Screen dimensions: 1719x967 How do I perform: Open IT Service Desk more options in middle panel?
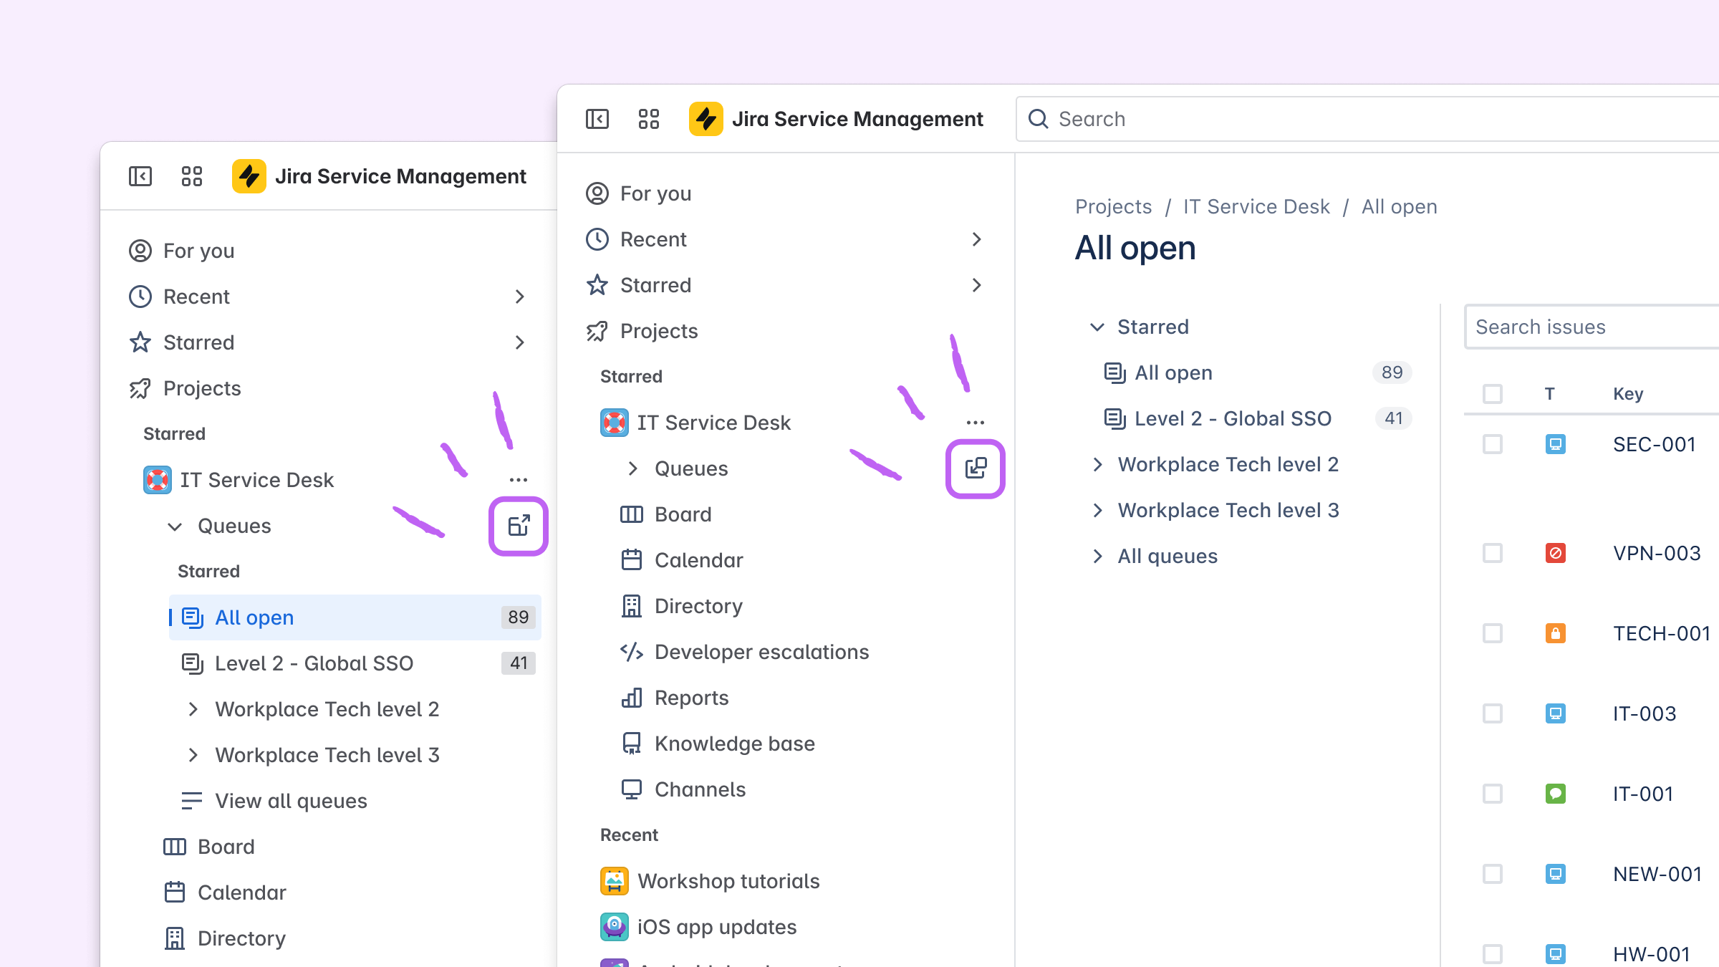point(976,423)
